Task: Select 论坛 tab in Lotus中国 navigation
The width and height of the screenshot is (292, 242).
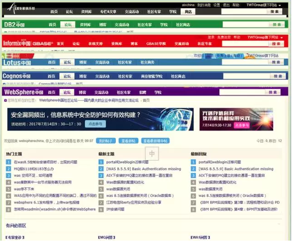Action: tap(67, 62)
